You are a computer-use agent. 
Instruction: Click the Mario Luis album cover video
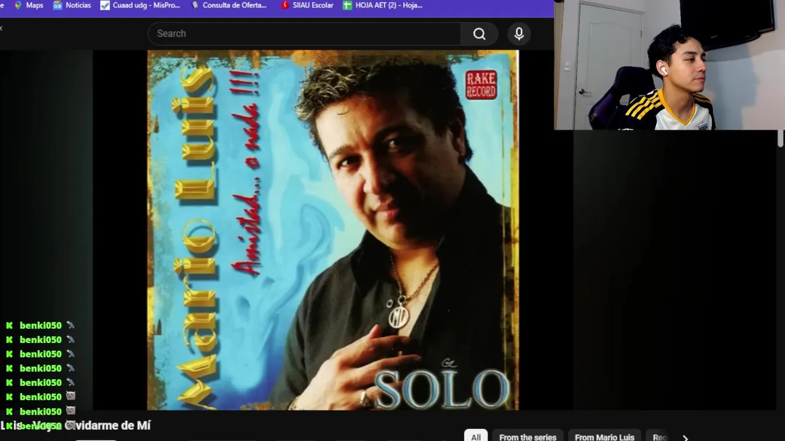pyautogui.click(x=333, y=230)
